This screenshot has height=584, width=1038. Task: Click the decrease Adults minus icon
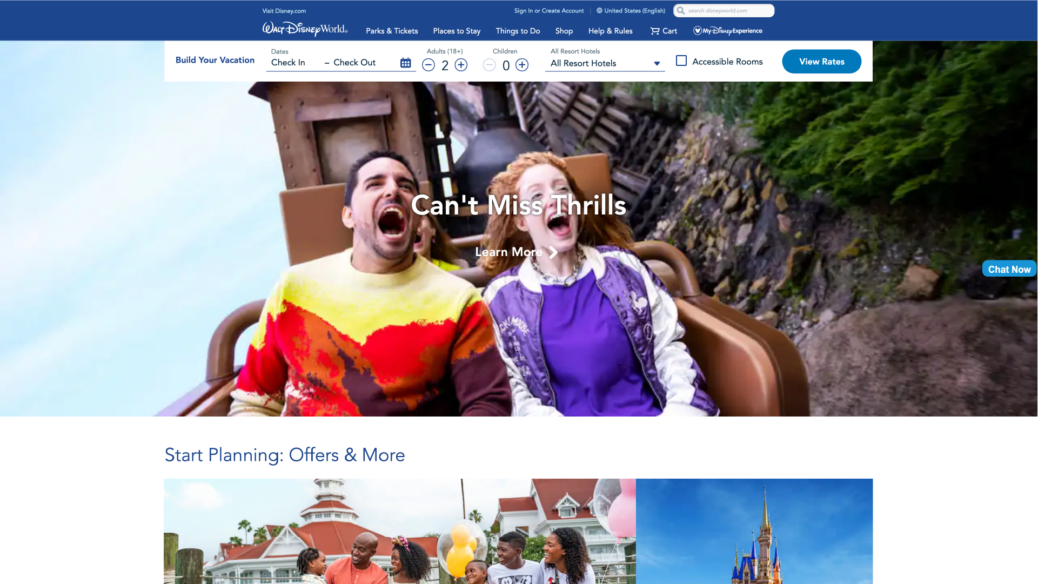(428, 65)
